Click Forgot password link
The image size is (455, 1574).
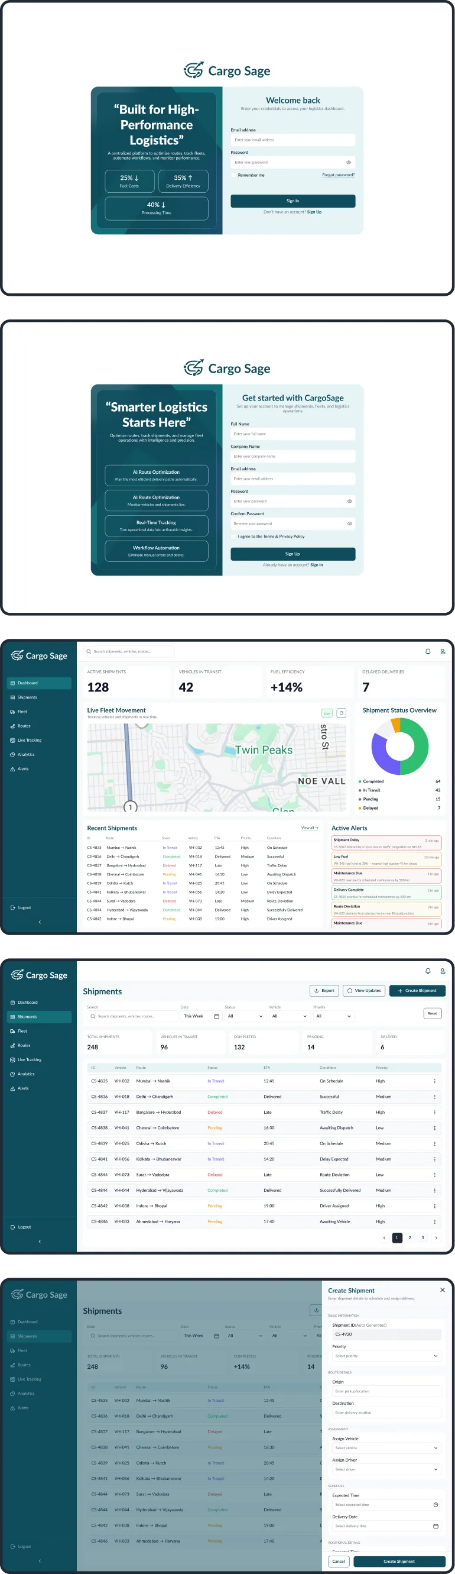(339, 174)
